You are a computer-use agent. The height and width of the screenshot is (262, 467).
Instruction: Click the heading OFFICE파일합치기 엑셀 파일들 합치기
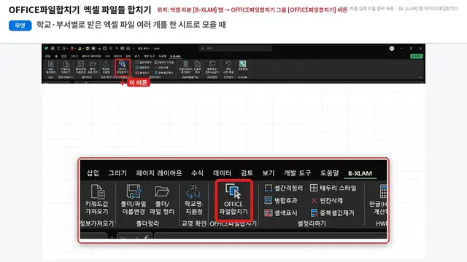pos(80,9)
